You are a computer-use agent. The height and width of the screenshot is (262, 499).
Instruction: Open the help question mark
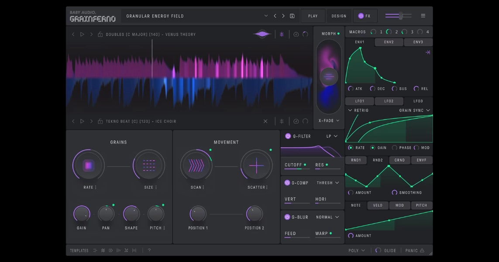149,250
